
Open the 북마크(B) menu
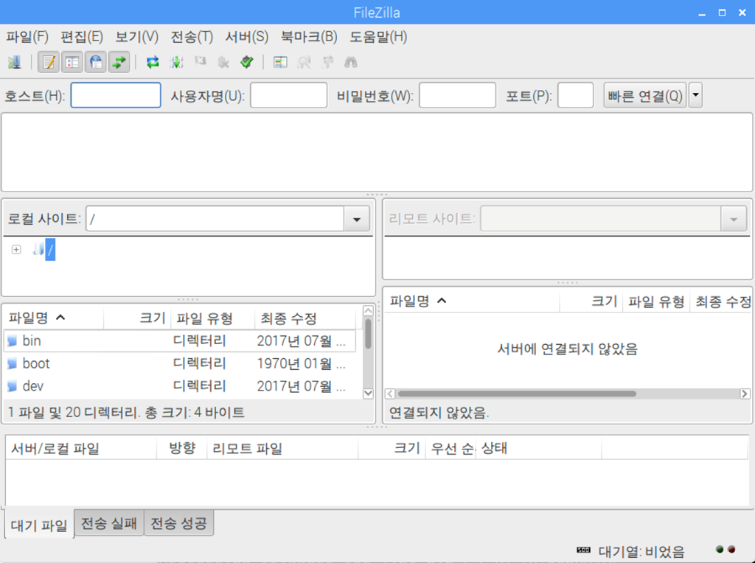click(309, 37)
